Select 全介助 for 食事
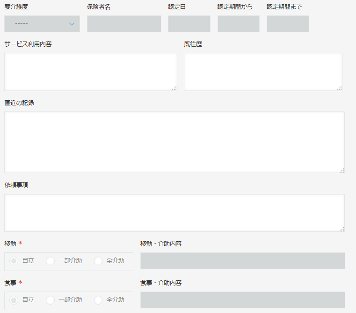Image resolution: width=356 pixels, height=313 pixels. coord(98,300)
